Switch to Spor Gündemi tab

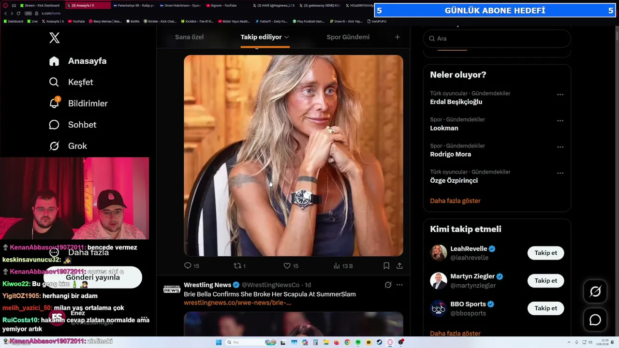[x=348, y=37]
